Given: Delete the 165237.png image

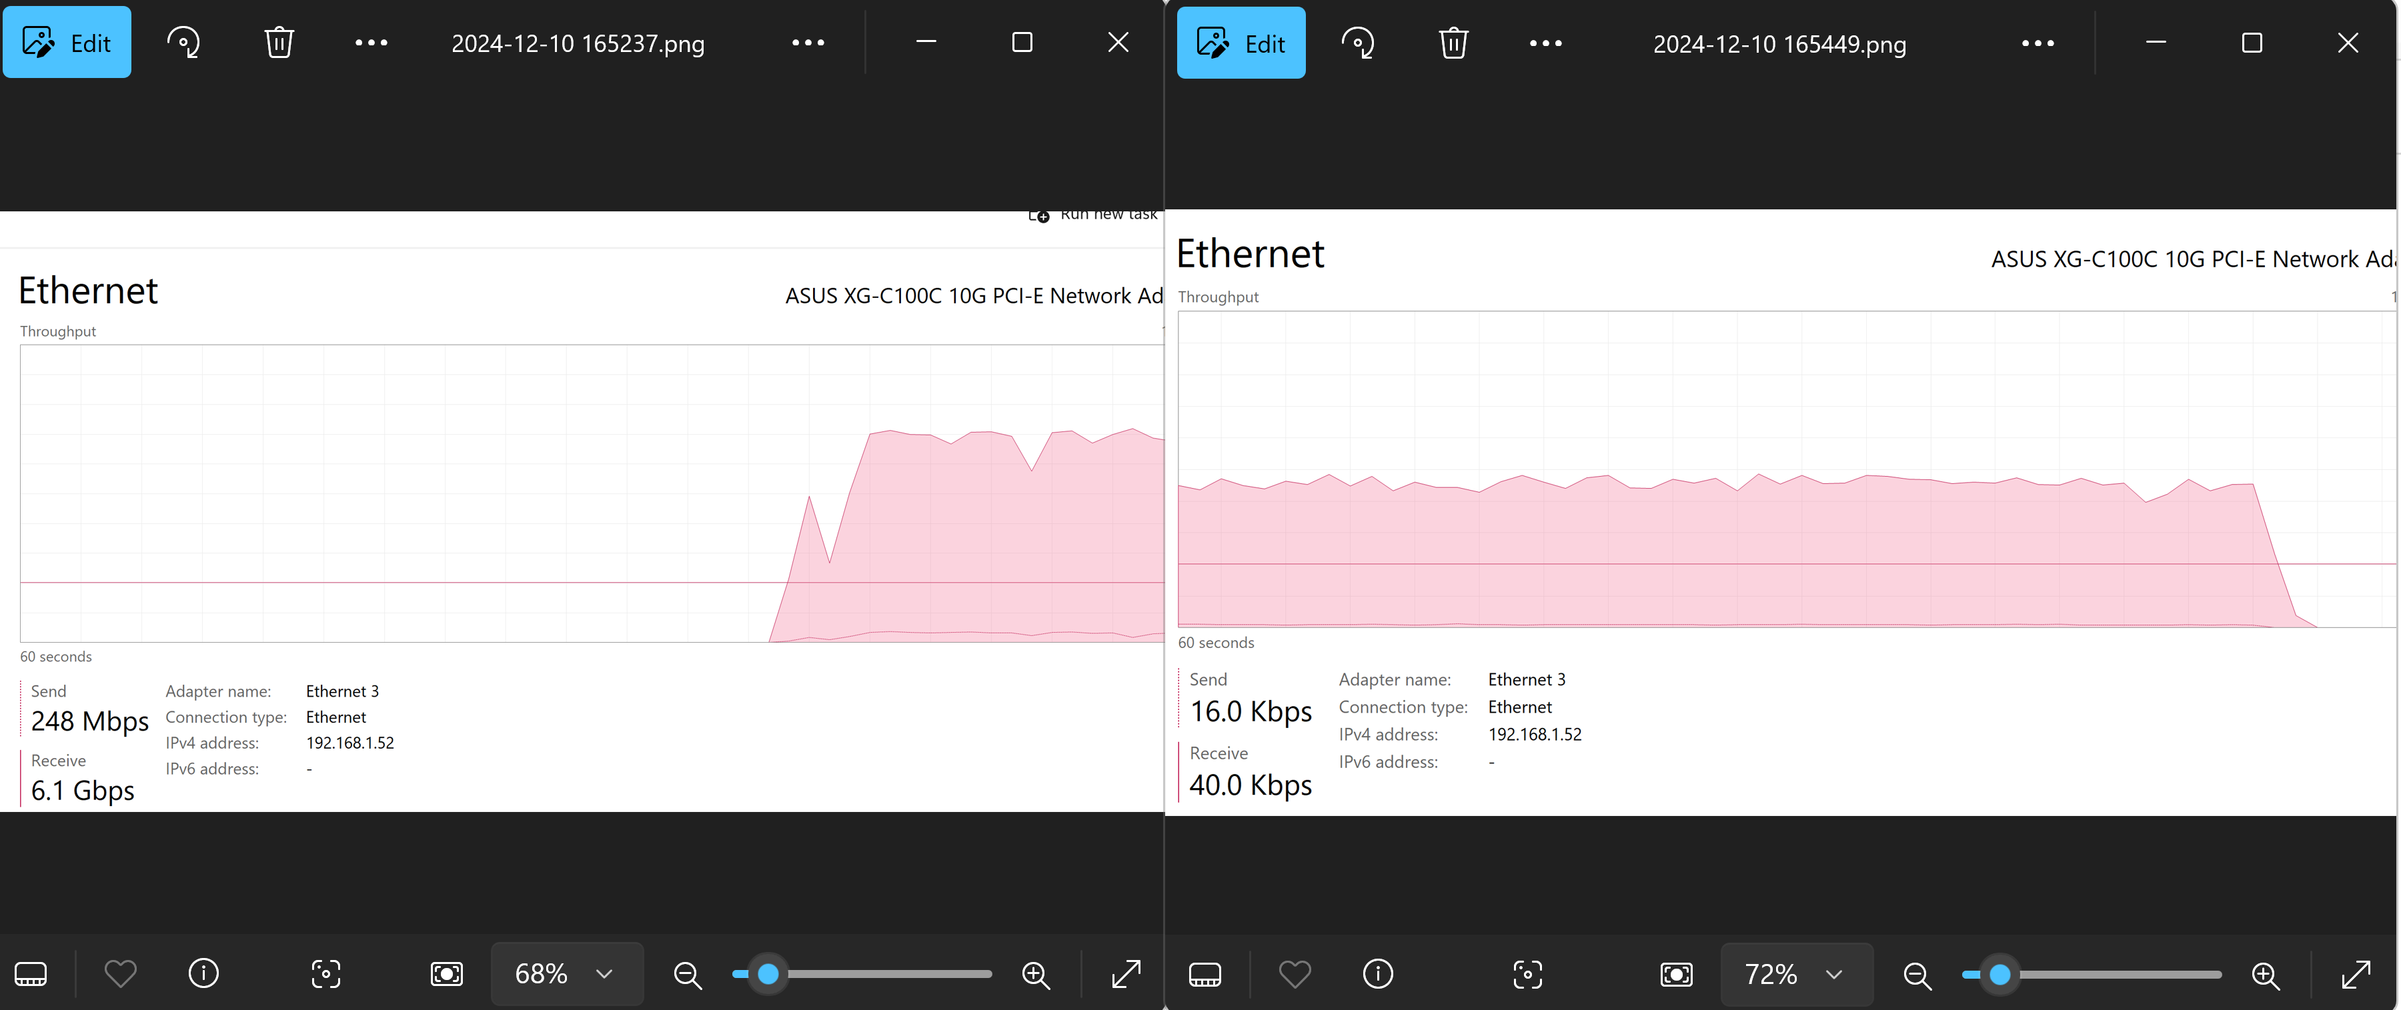Looking at the screenshot, I should 279,43.
